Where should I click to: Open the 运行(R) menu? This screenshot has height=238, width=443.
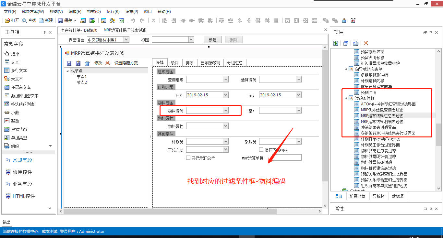(113, 11)
